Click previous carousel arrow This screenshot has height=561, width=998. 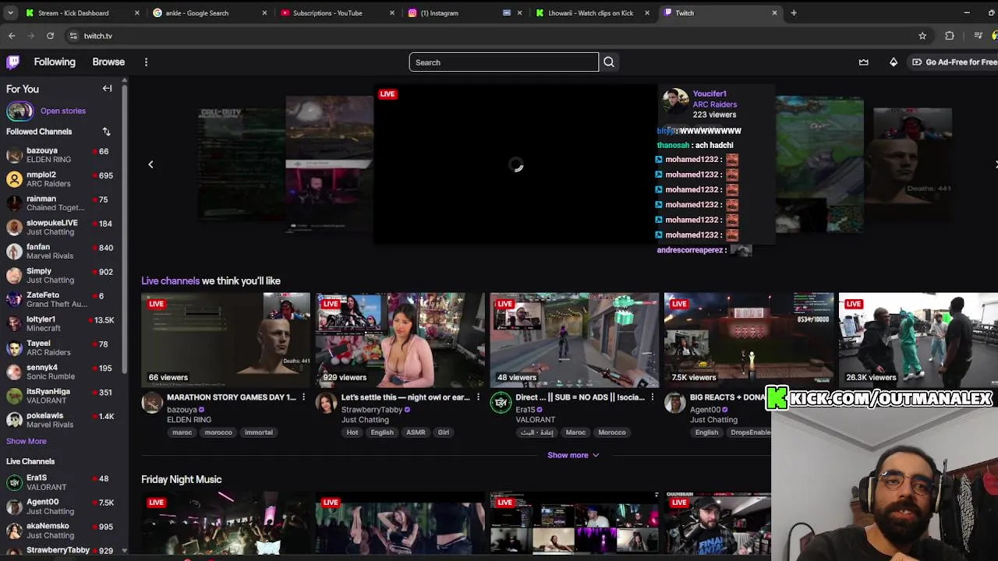click(x=150, y=164)
